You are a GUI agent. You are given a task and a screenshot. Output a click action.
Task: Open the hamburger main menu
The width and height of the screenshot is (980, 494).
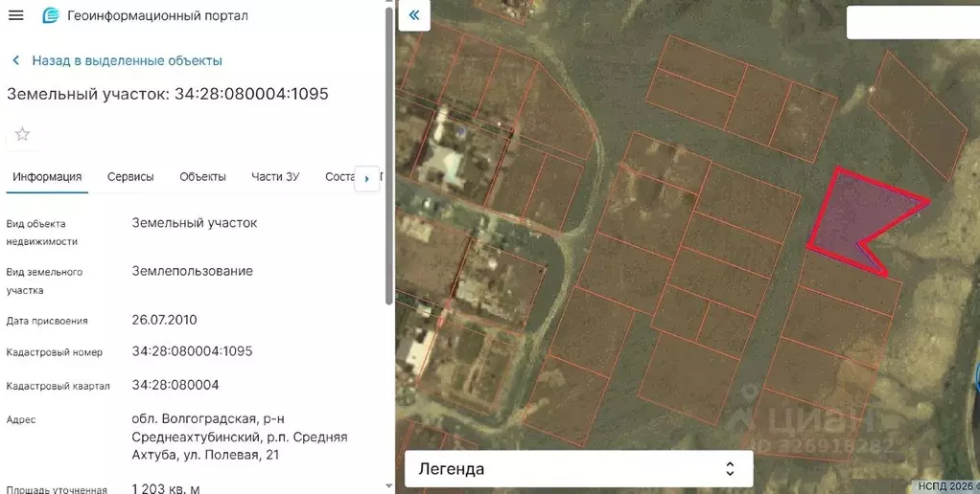(x=15, y=15)
